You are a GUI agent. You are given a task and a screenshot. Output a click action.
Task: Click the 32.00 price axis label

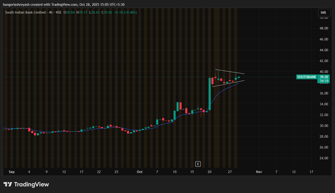[x=324, y=115]
